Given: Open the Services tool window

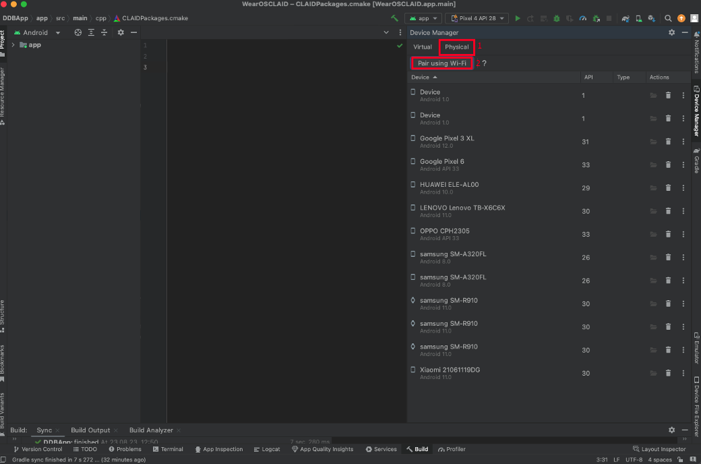Looking at the screenshot, I should coord(382,449).
